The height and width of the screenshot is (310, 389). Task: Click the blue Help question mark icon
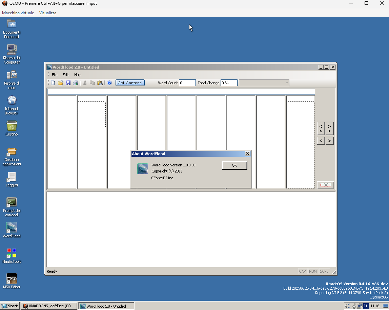click(109, 83)
